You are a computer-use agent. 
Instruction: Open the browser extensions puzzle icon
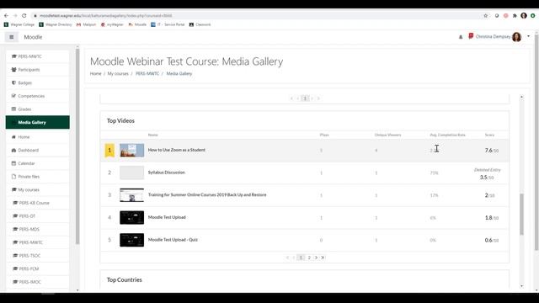point(515,16)
